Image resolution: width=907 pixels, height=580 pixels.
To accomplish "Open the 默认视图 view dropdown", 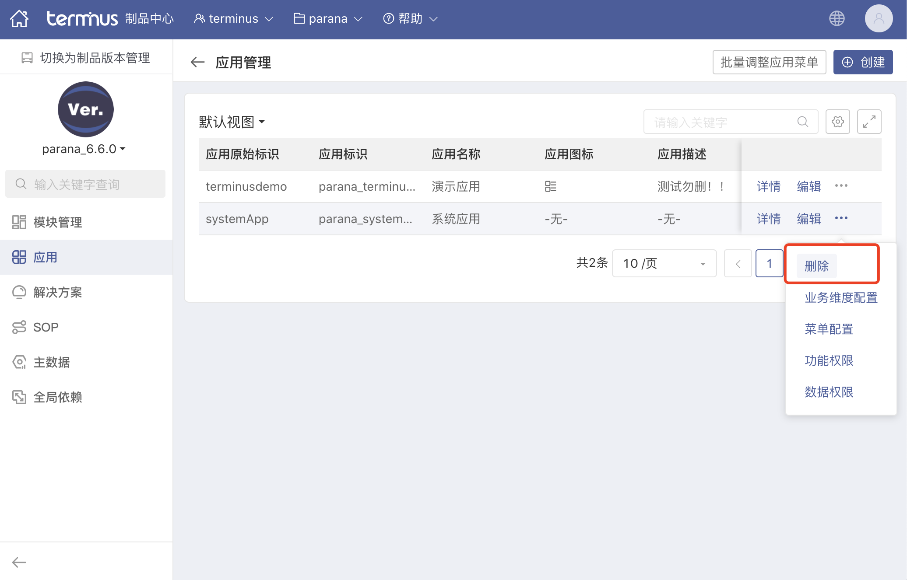I will click(232, 122).
